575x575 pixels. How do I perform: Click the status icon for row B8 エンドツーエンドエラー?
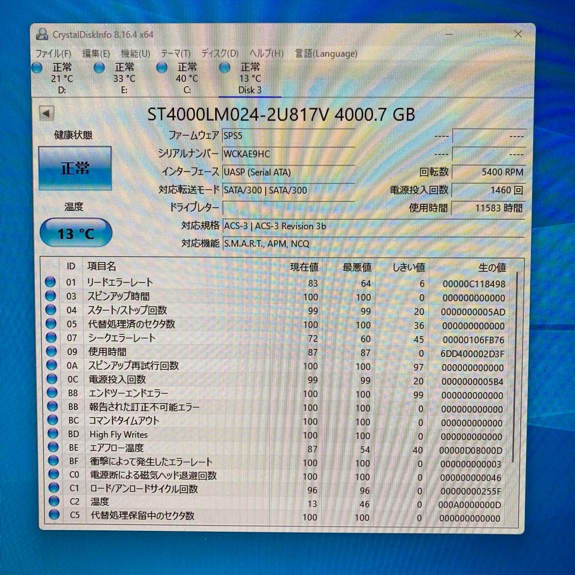point(52,393)
